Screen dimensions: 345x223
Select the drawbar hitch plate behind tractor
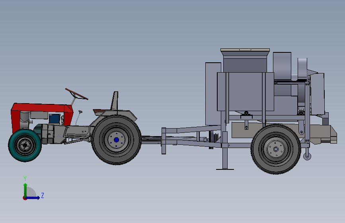164,141
